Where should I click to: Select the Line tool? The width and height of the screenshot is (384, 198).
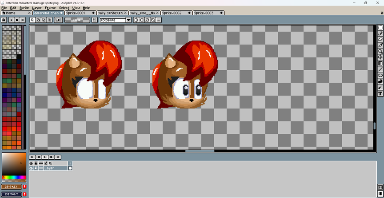[380, 69]
